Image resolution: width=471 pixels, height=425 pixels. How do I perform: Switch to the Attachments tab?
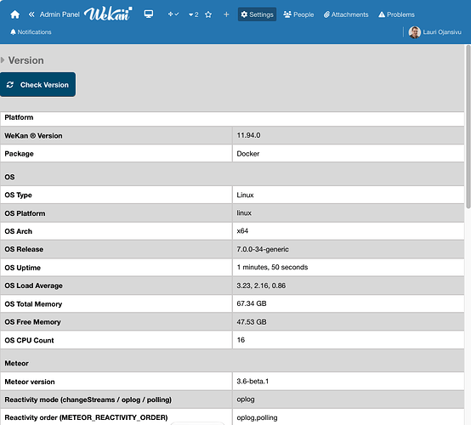coord(346,14)
